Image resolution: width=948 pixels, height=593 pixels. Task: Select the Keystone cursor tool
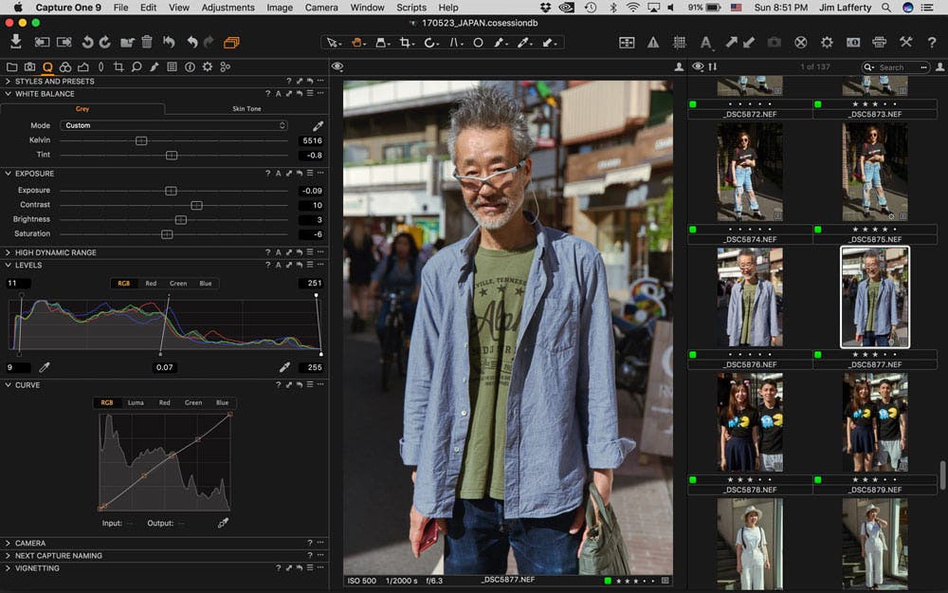pos(455,43)
